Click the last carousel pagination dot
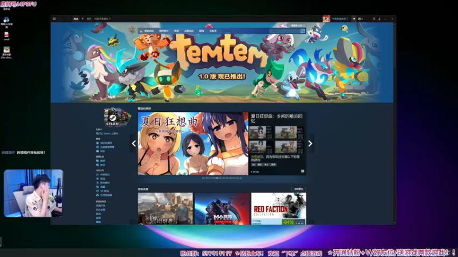 pos(240,178)
